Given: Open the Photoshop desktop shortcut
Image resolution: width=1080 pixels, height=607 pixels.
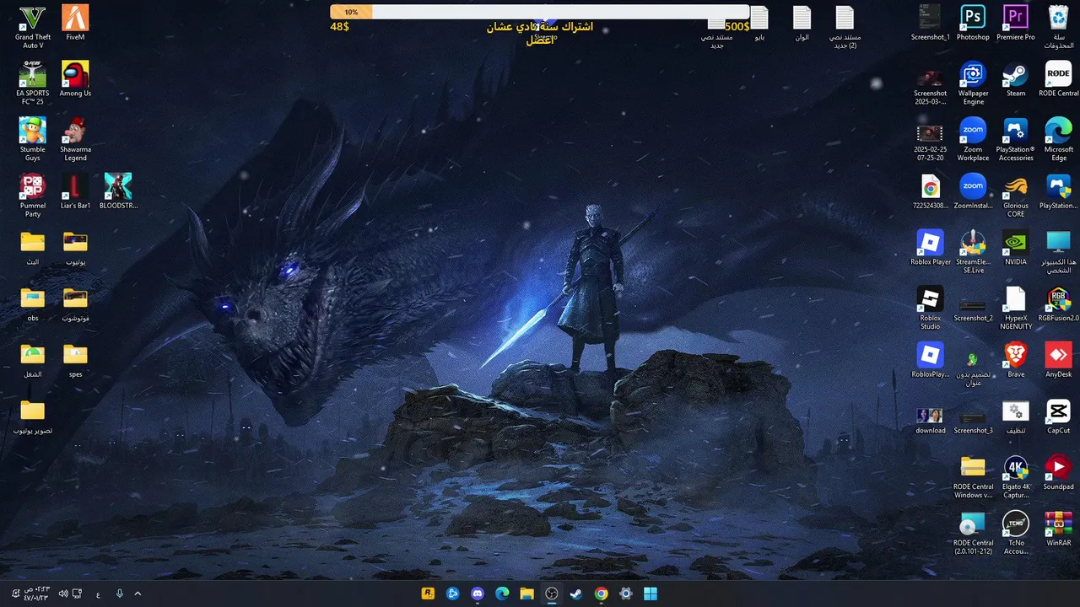Looking at the screenshot, I should 973,24.
